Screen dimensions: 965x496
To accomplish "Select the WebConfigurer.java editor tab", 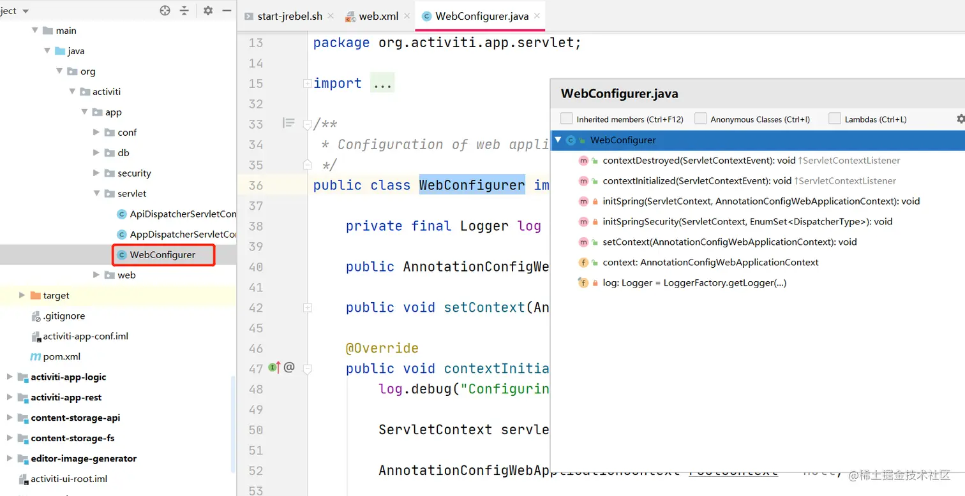I will (x=480, y=16).
